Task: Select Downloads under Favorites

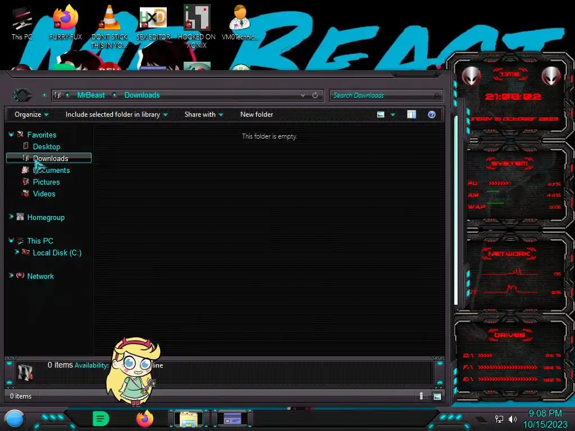Action: [49, 158]
